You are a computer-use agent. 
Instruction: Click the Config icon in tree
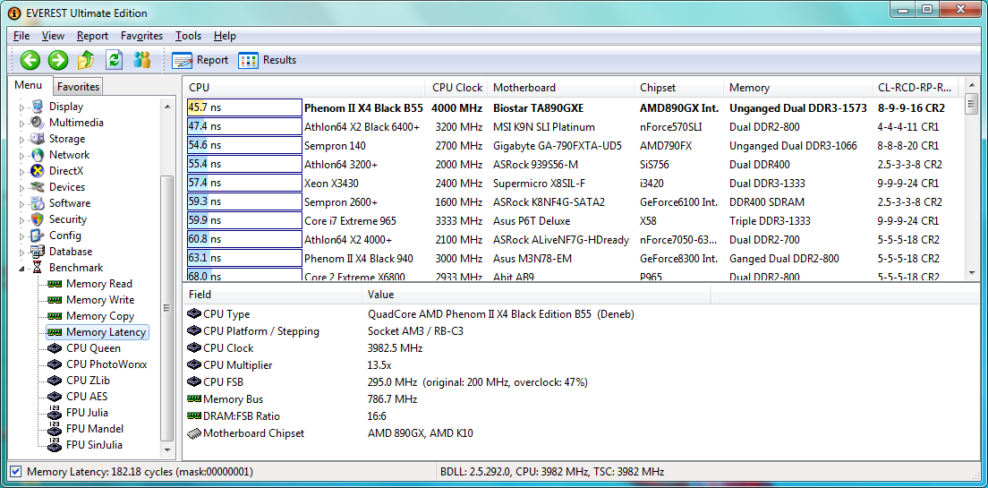pos(38,235)
